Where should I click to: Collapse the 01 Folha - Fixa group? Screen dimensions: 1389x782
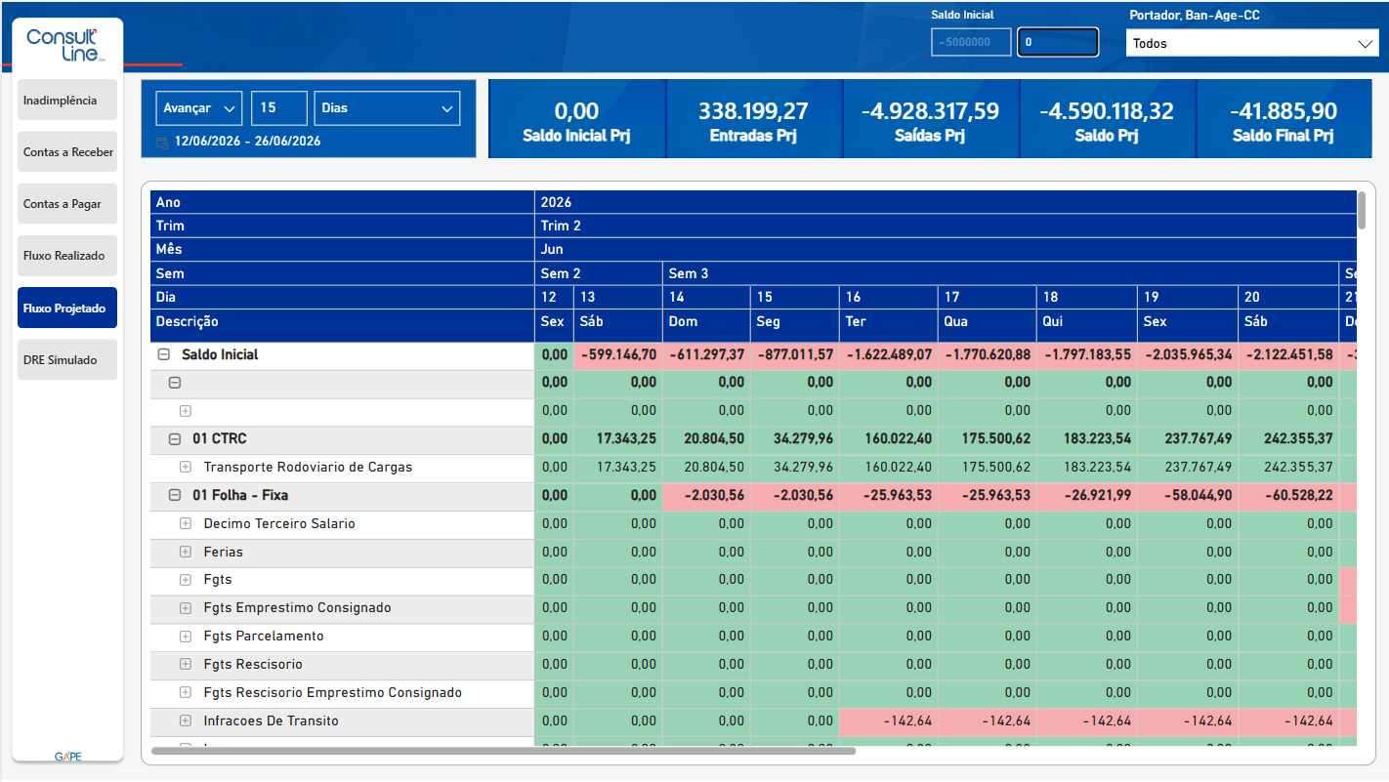click(175, 496)
